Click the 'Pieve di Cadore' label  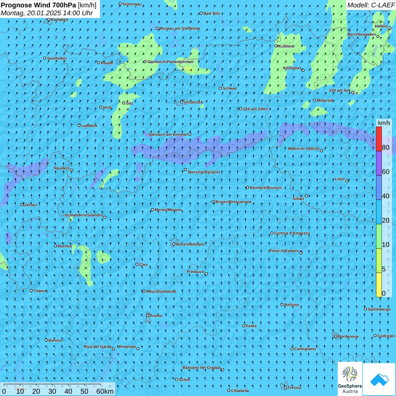(x=284, y=251)
